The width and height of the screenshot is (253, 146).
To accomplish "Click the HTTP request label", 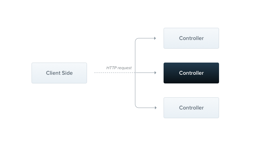I will pyautogui.click(x=119, y=68).
